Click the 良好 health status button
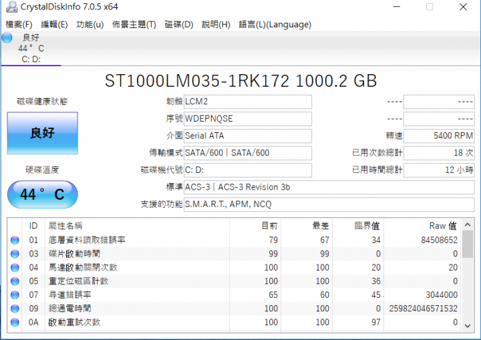This screenshot has width=481, height=340. 42,133
